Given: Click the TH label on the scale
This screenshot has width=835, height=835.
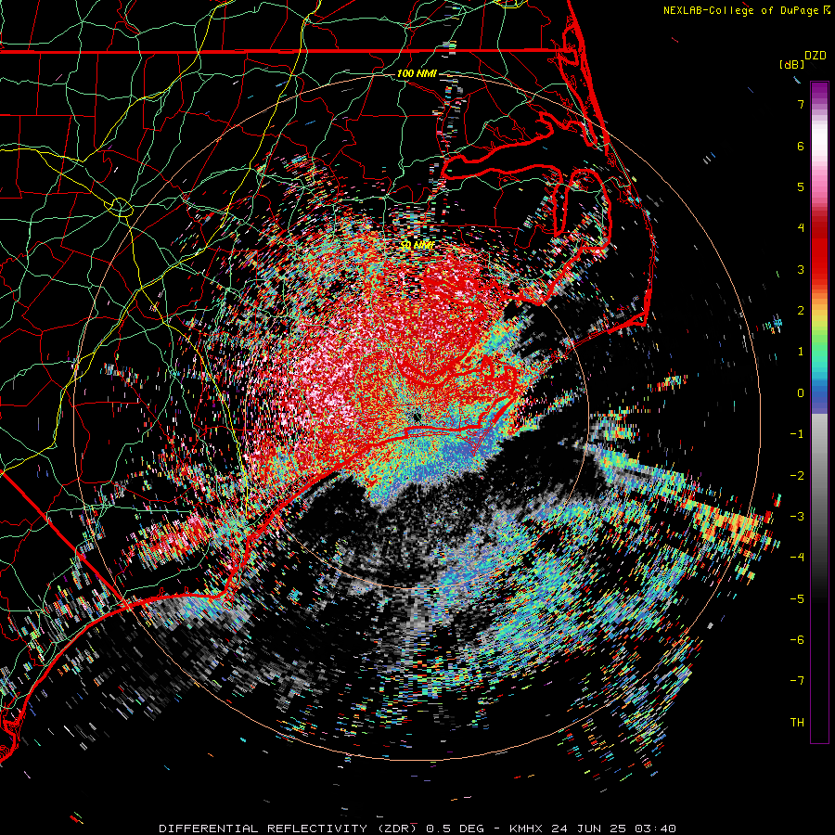Looking at the screenshot, I should point(797,723).
